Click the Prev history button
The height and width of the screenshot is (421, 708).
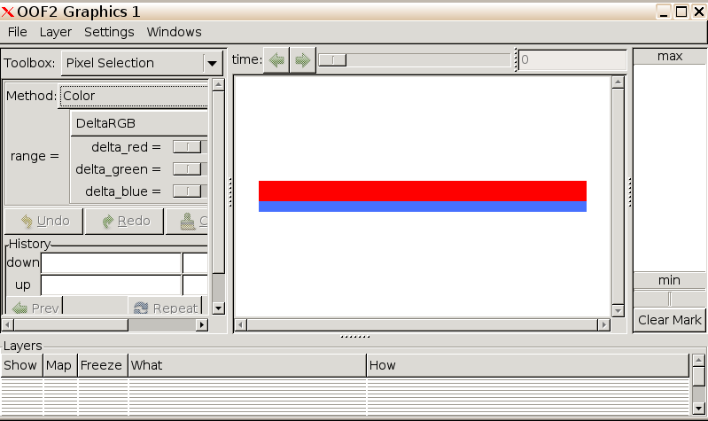click(35, 308)
